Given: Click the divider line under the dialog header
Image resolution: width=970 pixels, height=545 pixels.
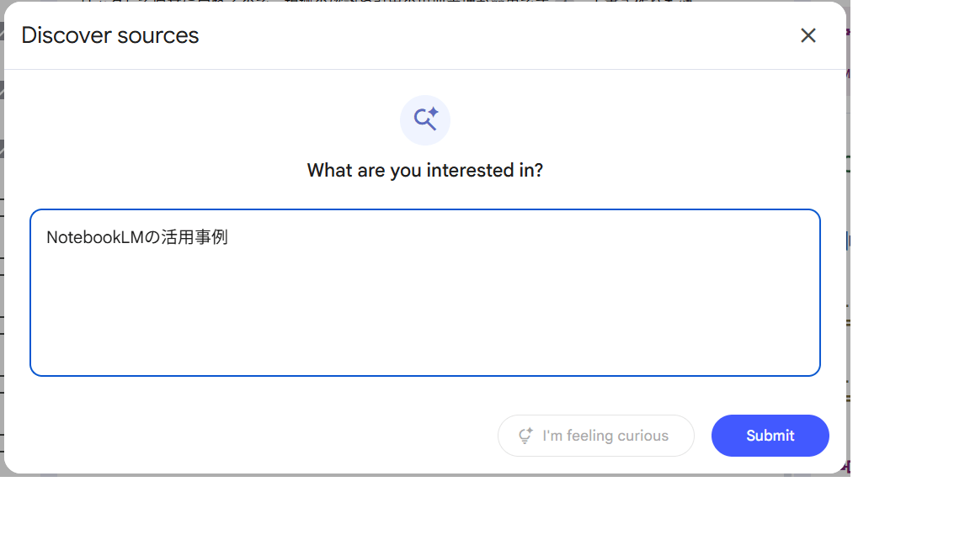Looking at the screenshot, I should (425, 69).
